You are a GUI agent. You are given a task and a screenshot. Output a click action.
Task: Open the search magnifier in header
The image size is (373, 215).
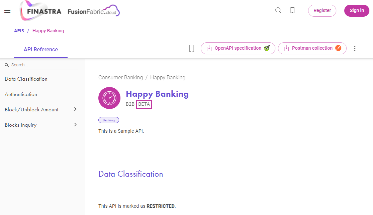tap(278, 10)
